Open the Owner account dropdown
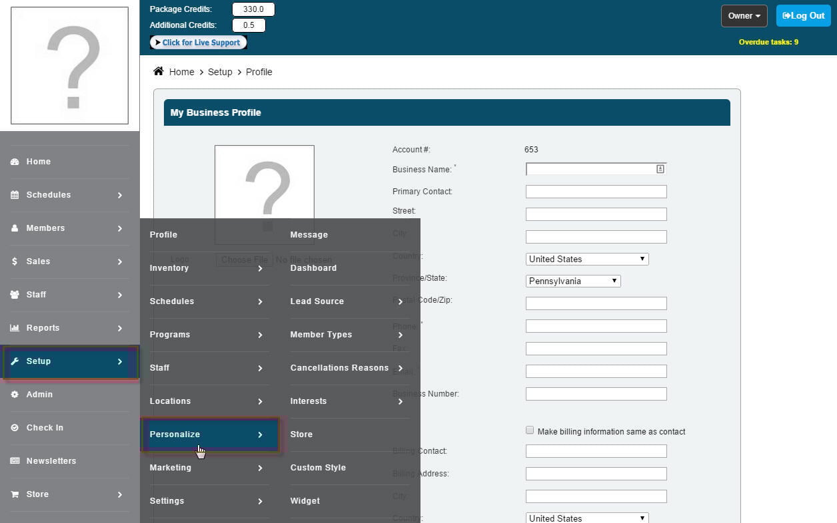 (744, 16)
